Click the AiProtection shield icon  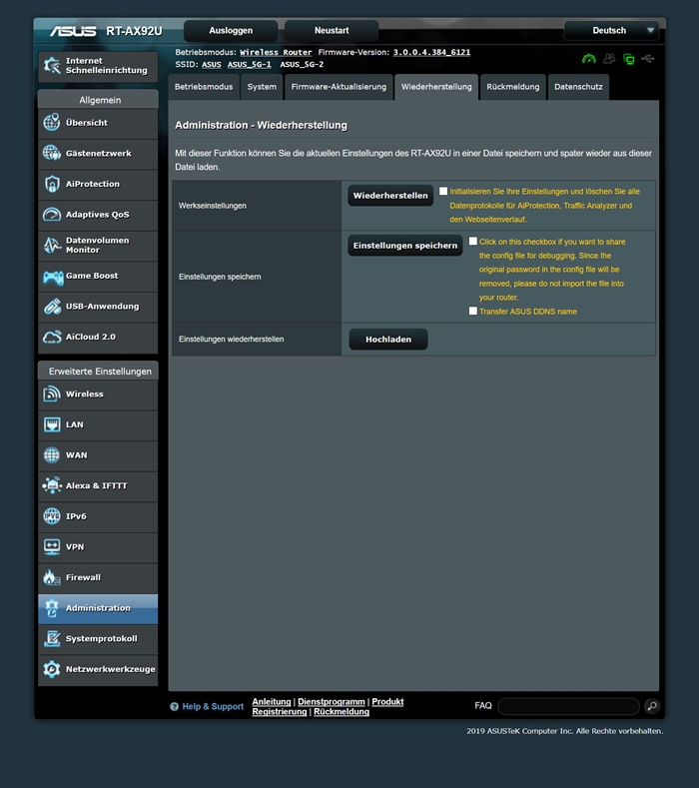[x=52, y=184]
